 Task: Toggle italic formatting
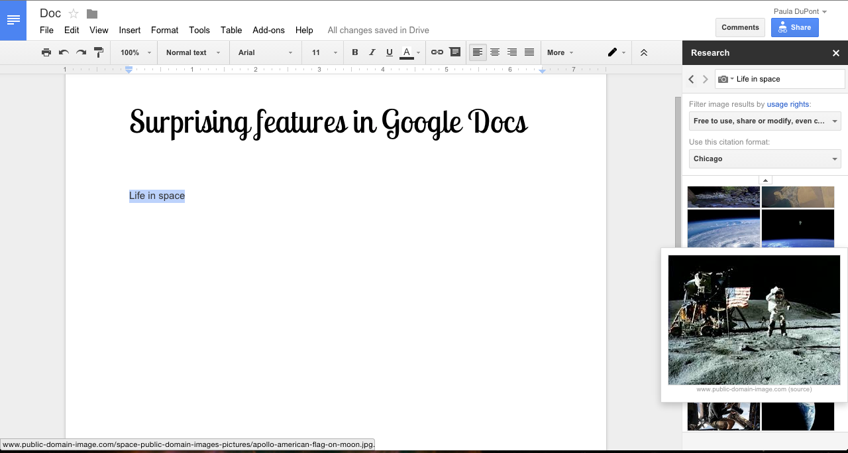[x=372, y=52]
